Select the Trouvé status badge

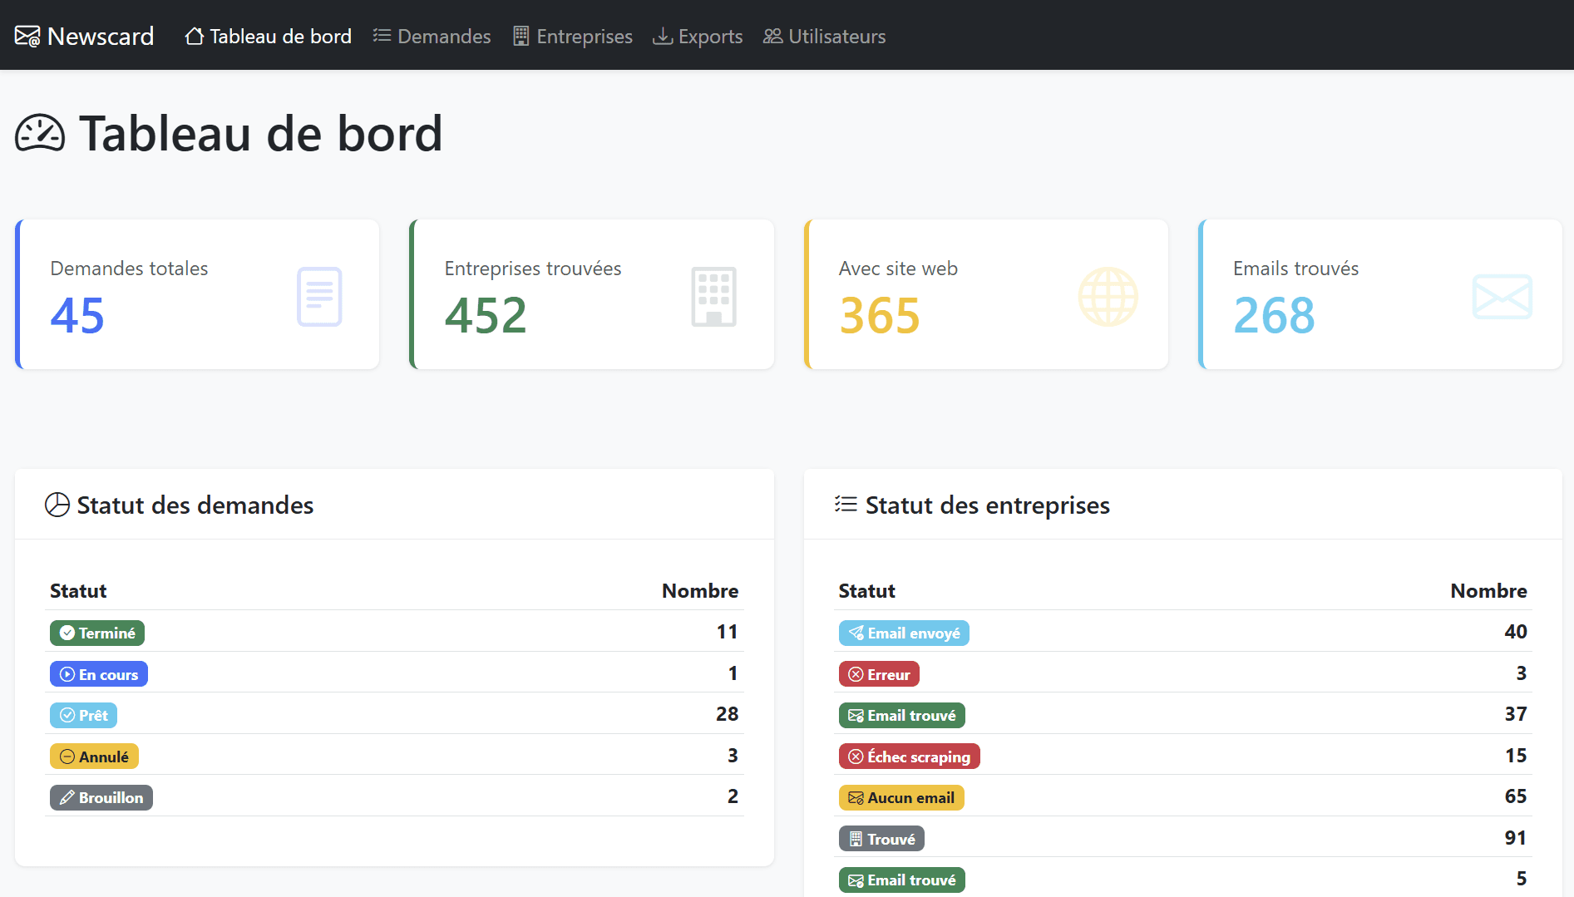coord(881,839)
